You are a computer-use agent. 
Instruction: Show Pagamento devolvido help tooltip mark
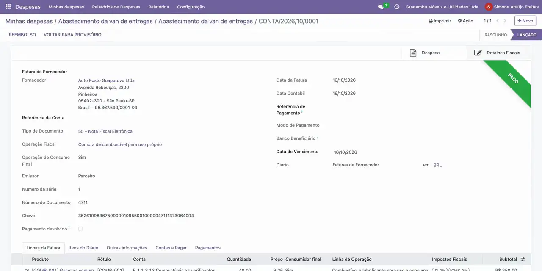(69, 227)
